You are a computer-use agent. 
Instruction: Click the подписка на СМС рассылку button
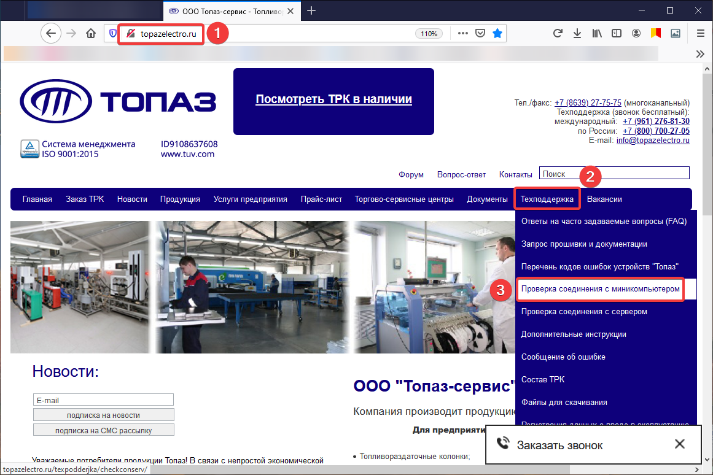[x=103, y=430]
